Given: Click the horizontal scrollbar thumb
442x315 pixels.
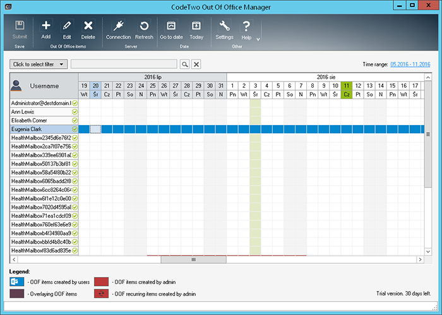Looking at the screenshot, I should 193,259.
